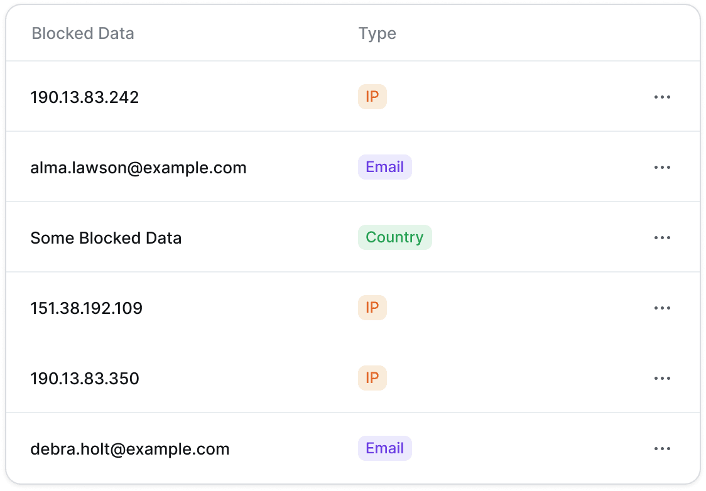Select the 190.13.83.242 entry text
Viewport: 706px width, 491px height.
pyautogui.click(x=85, y=97)
